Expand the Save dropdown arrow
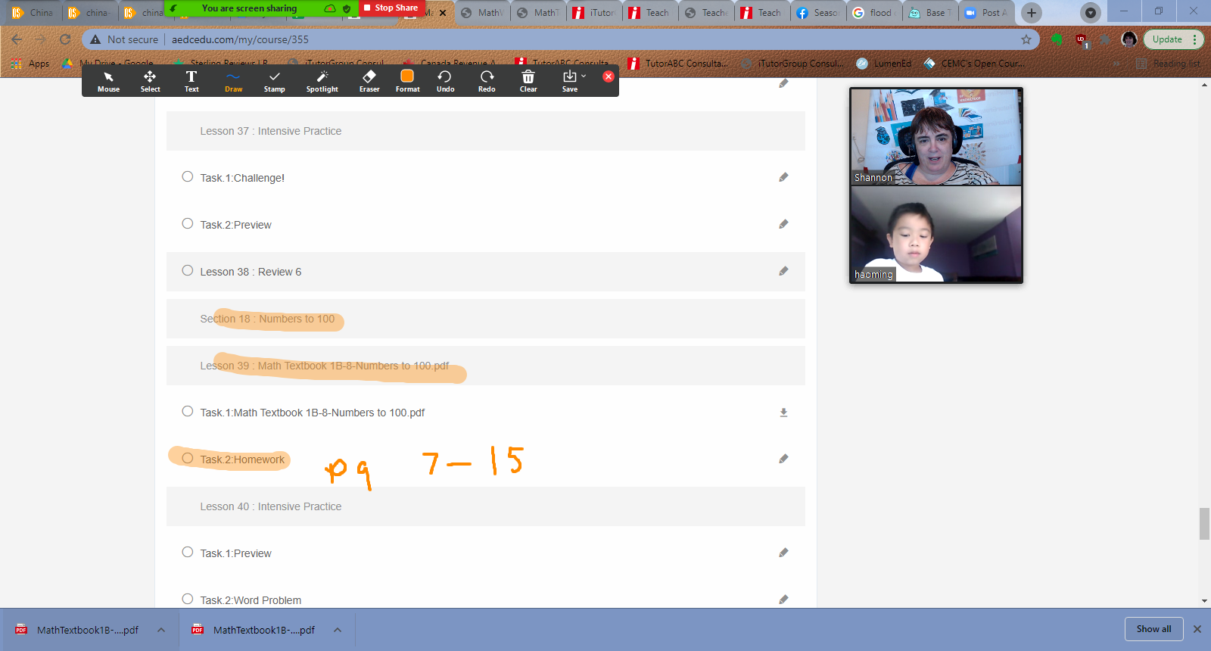Screen dimensions: 1211x651 584,76
